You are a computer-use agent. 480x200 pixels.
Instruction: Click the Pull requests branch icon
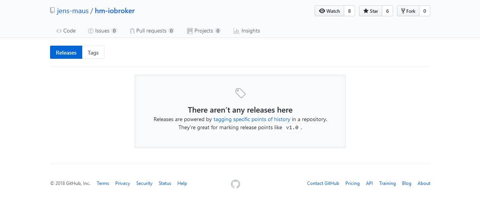(x=132, y=31)
